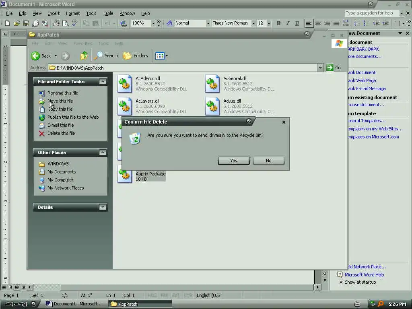The height and width of the screenshot is (309, 412).
Task: Click the Save floppy disk icon
Action: [x=26, y=23]
